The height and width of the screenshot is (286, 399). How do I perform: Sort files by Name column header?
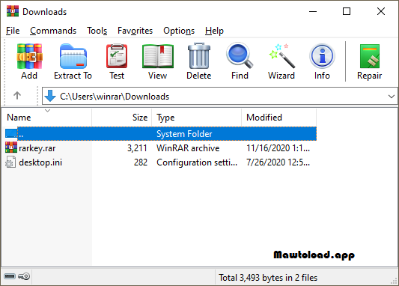(46, 118)
